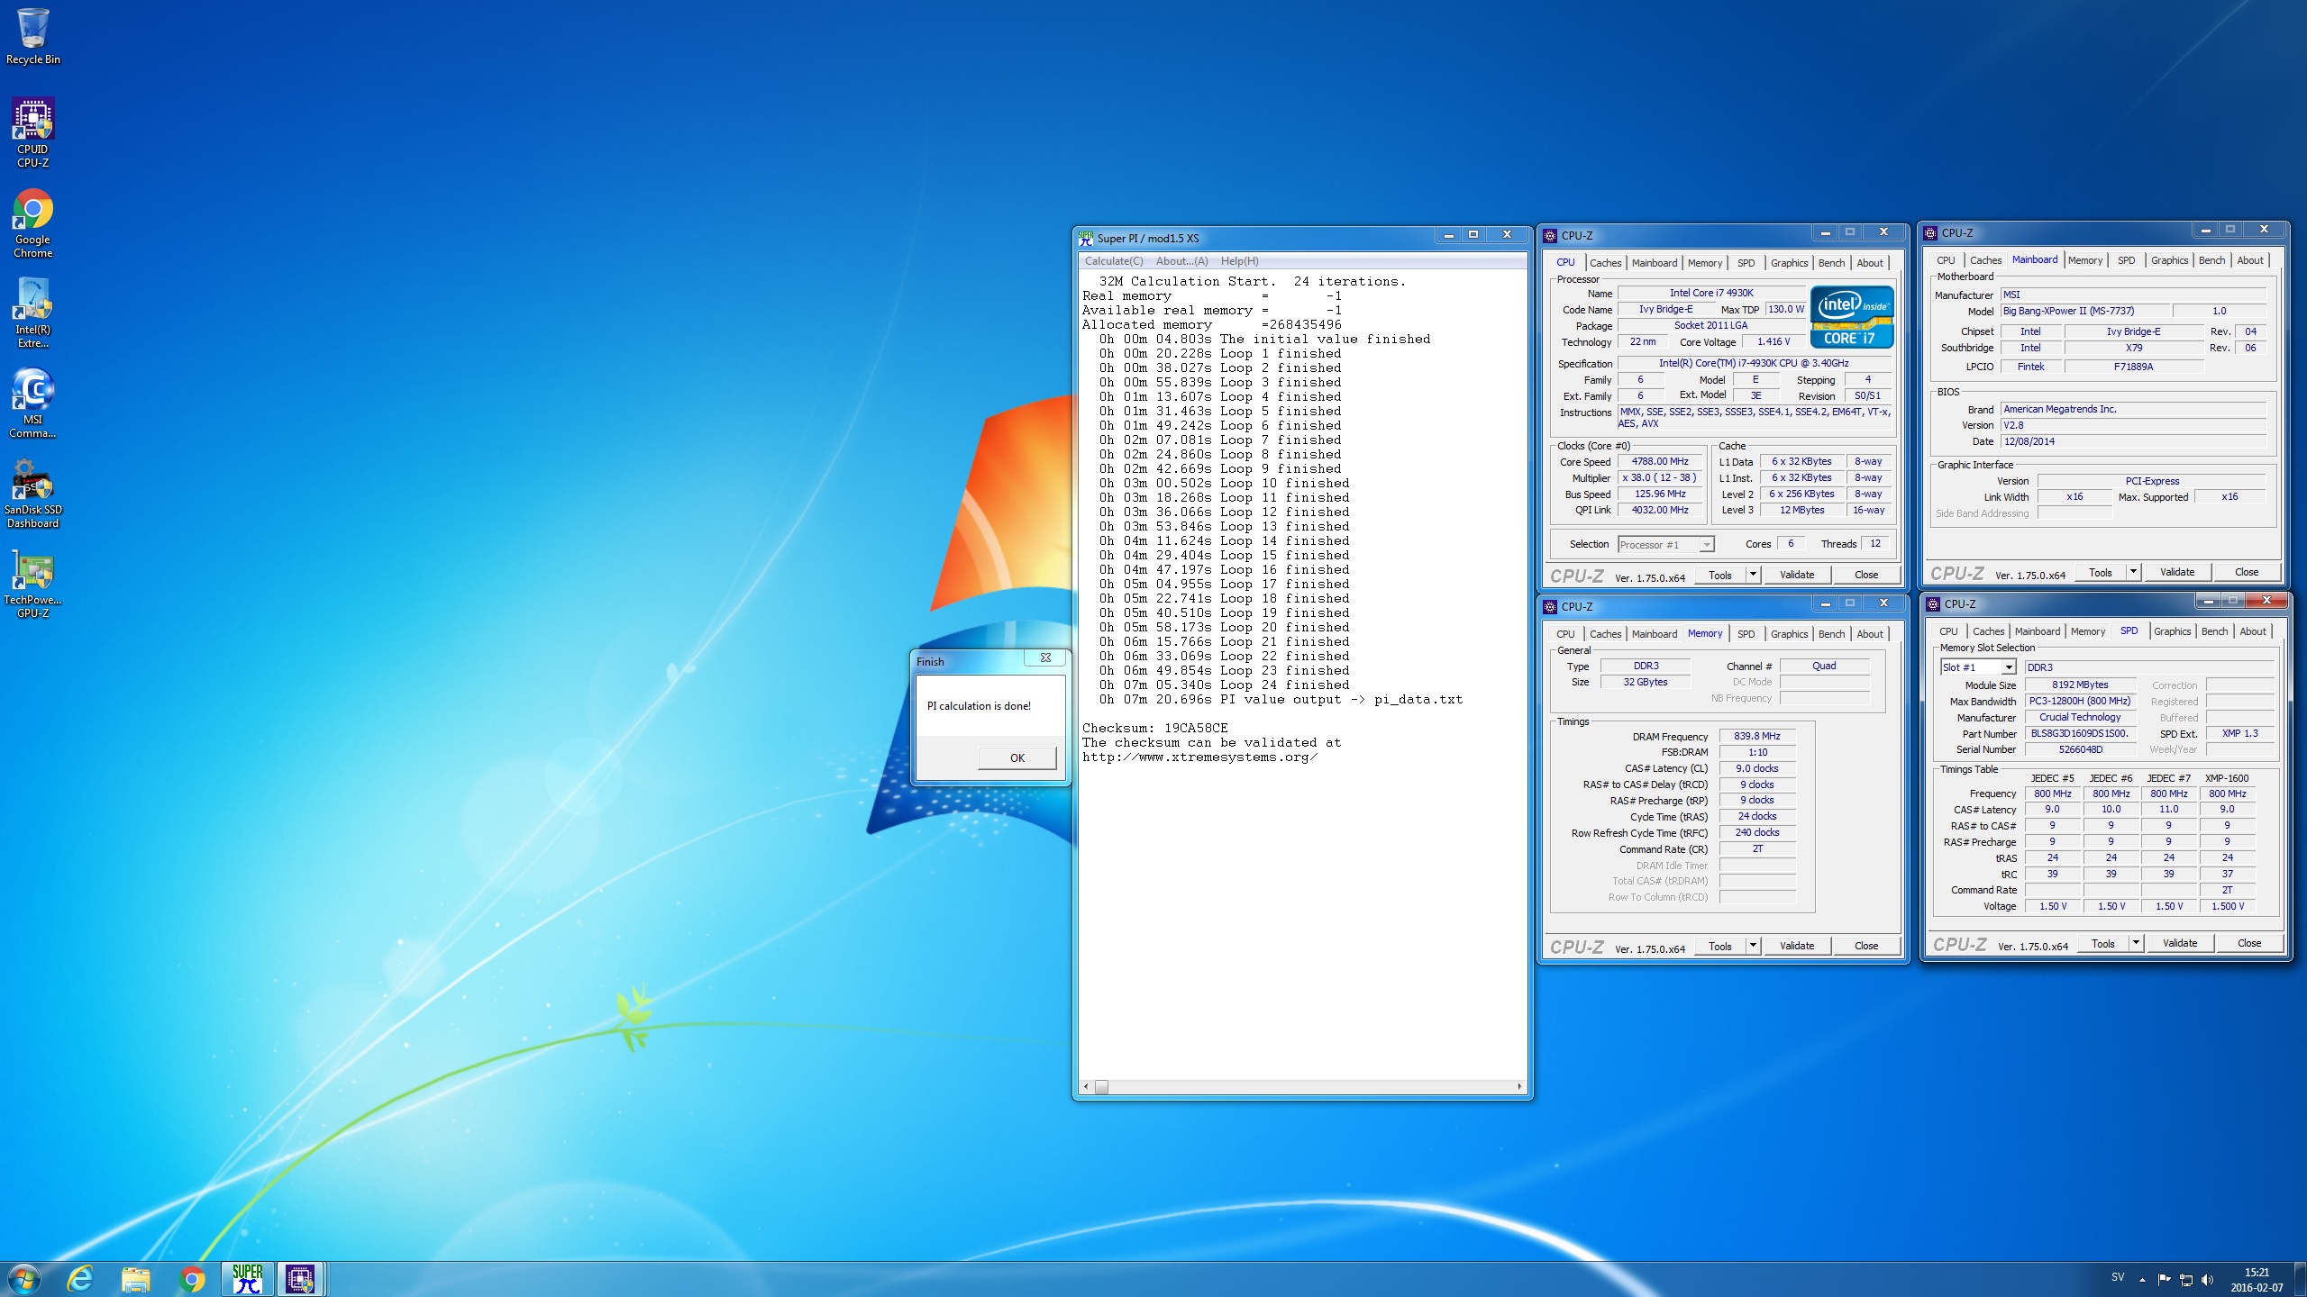Expand Tools dropdown arrow in CPU window
Screen dimensions: 2307x1297
[x=1753, y=575]
